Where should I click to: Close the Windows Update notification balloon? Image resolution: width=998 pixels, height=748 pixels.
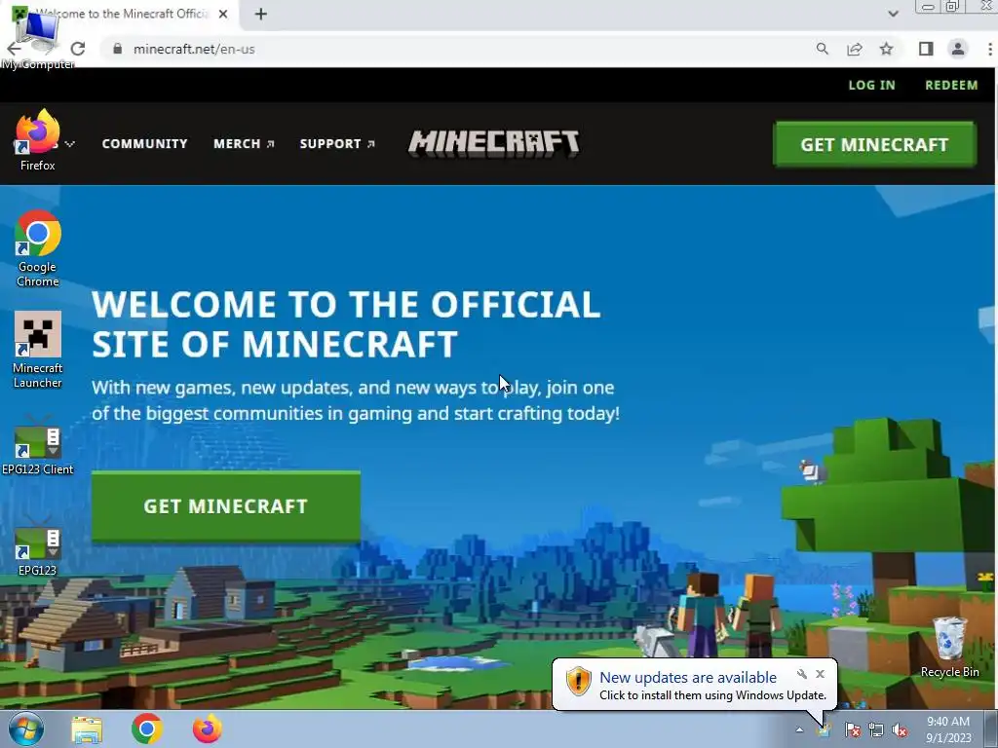(x=820, y=674)
